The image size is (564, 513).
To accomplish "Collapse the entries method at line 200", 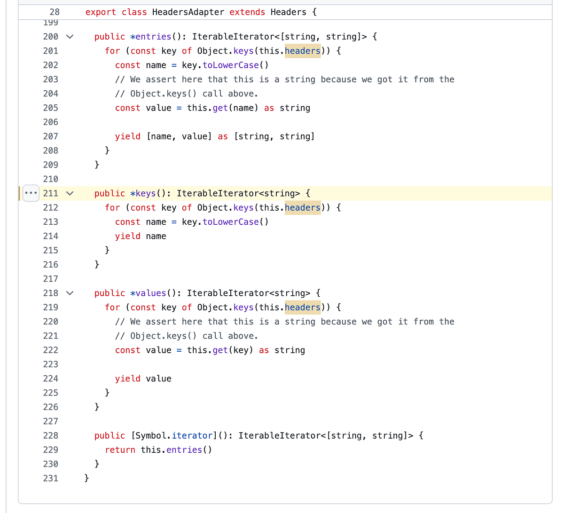I will 70,36.
